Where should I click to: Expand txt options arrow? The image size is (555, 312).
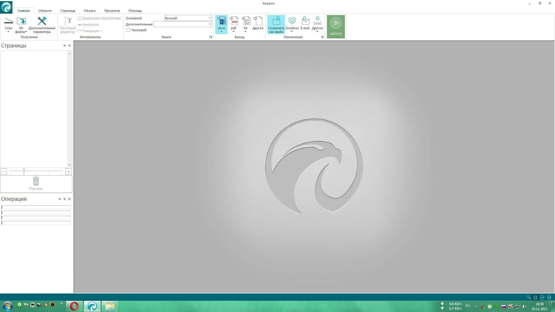click(x=245, y=32)
